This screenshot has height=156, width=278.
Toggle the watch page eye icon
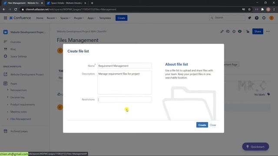pos(240,32)
